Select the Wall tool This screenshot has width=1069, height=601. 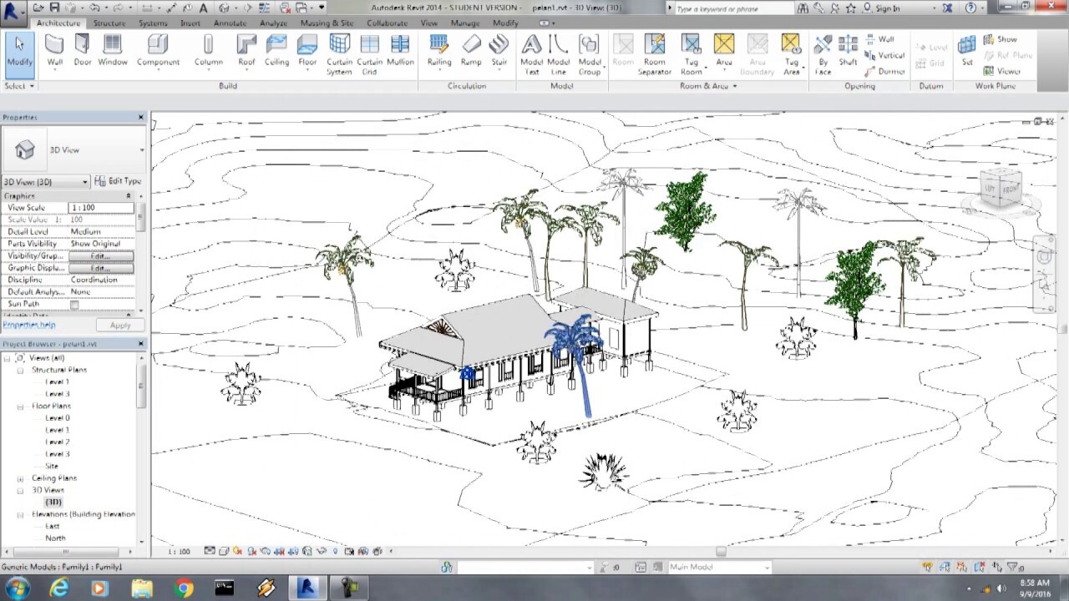click(53, 53)
